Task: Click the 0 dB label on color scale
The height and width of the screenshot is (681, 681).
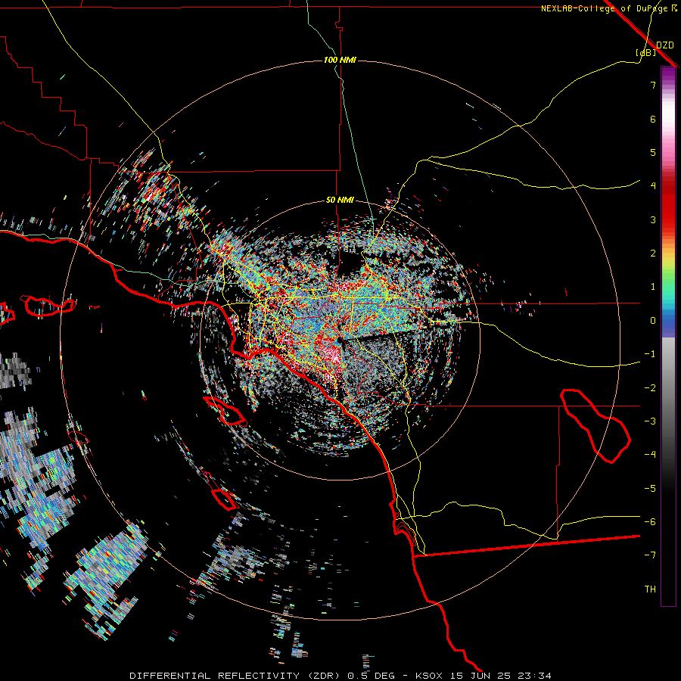Action: click(x=653, y=321)
